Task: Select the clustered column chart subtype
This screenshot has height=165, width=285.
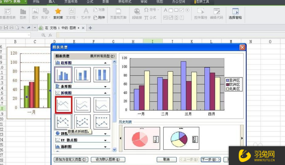Action: coord(63,75)
